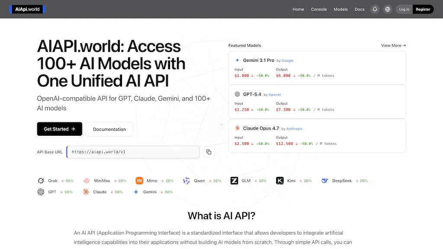The height and width of the screenshot is (249, 443).
Task: Open the Gemini 3.1 Pro model card
Action: 317,68
